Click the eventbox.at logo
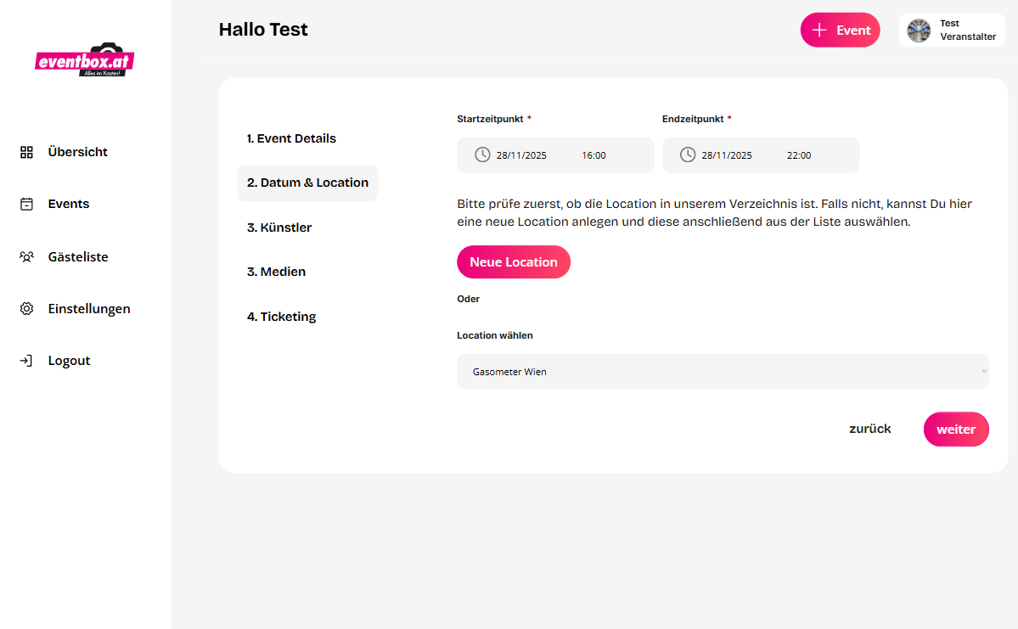 [x=83, y=59]
